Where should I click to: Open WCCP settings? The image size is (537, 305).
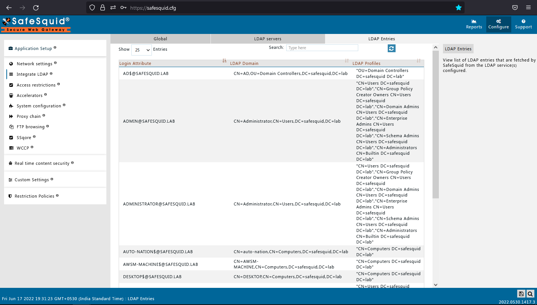coord(23,148)
